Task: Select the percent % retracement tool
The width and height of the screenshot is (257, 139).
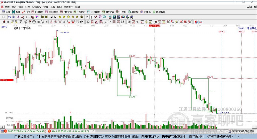Action: point(138,22)
